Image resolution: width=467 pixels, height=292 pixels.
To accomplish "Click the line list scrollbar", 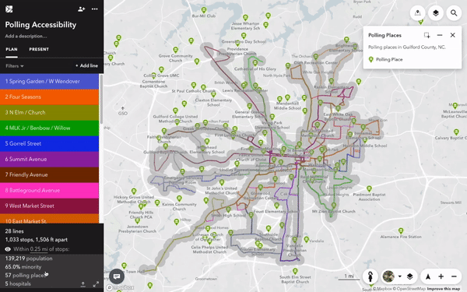I will [101, 99].
